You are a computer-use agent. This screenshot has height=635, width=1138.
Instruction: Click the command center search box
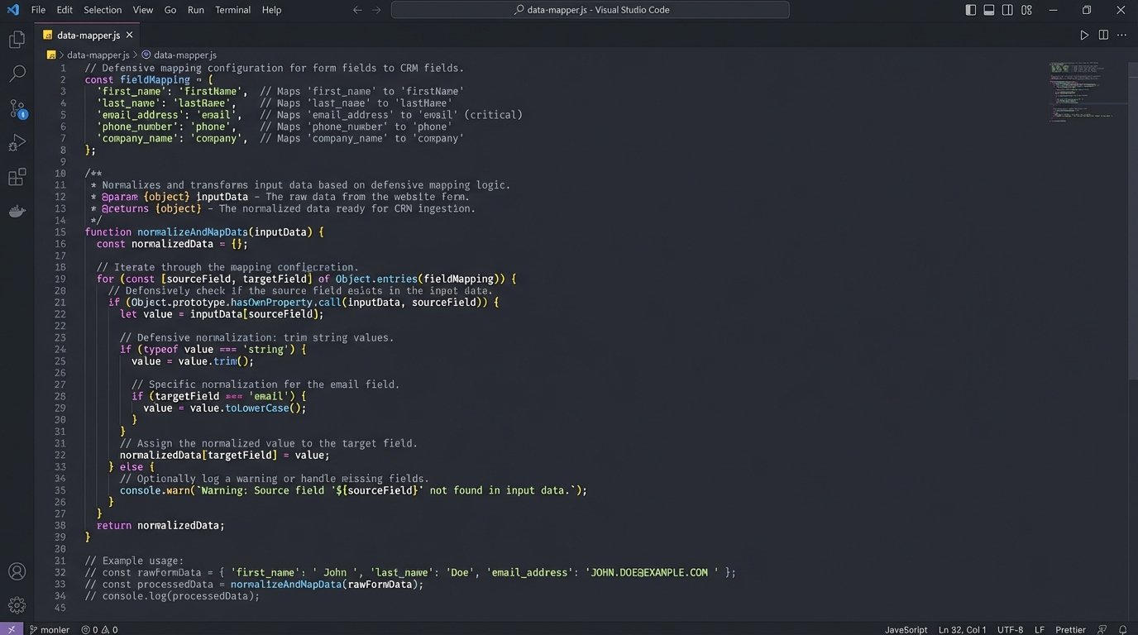click(x=590, y=10)
